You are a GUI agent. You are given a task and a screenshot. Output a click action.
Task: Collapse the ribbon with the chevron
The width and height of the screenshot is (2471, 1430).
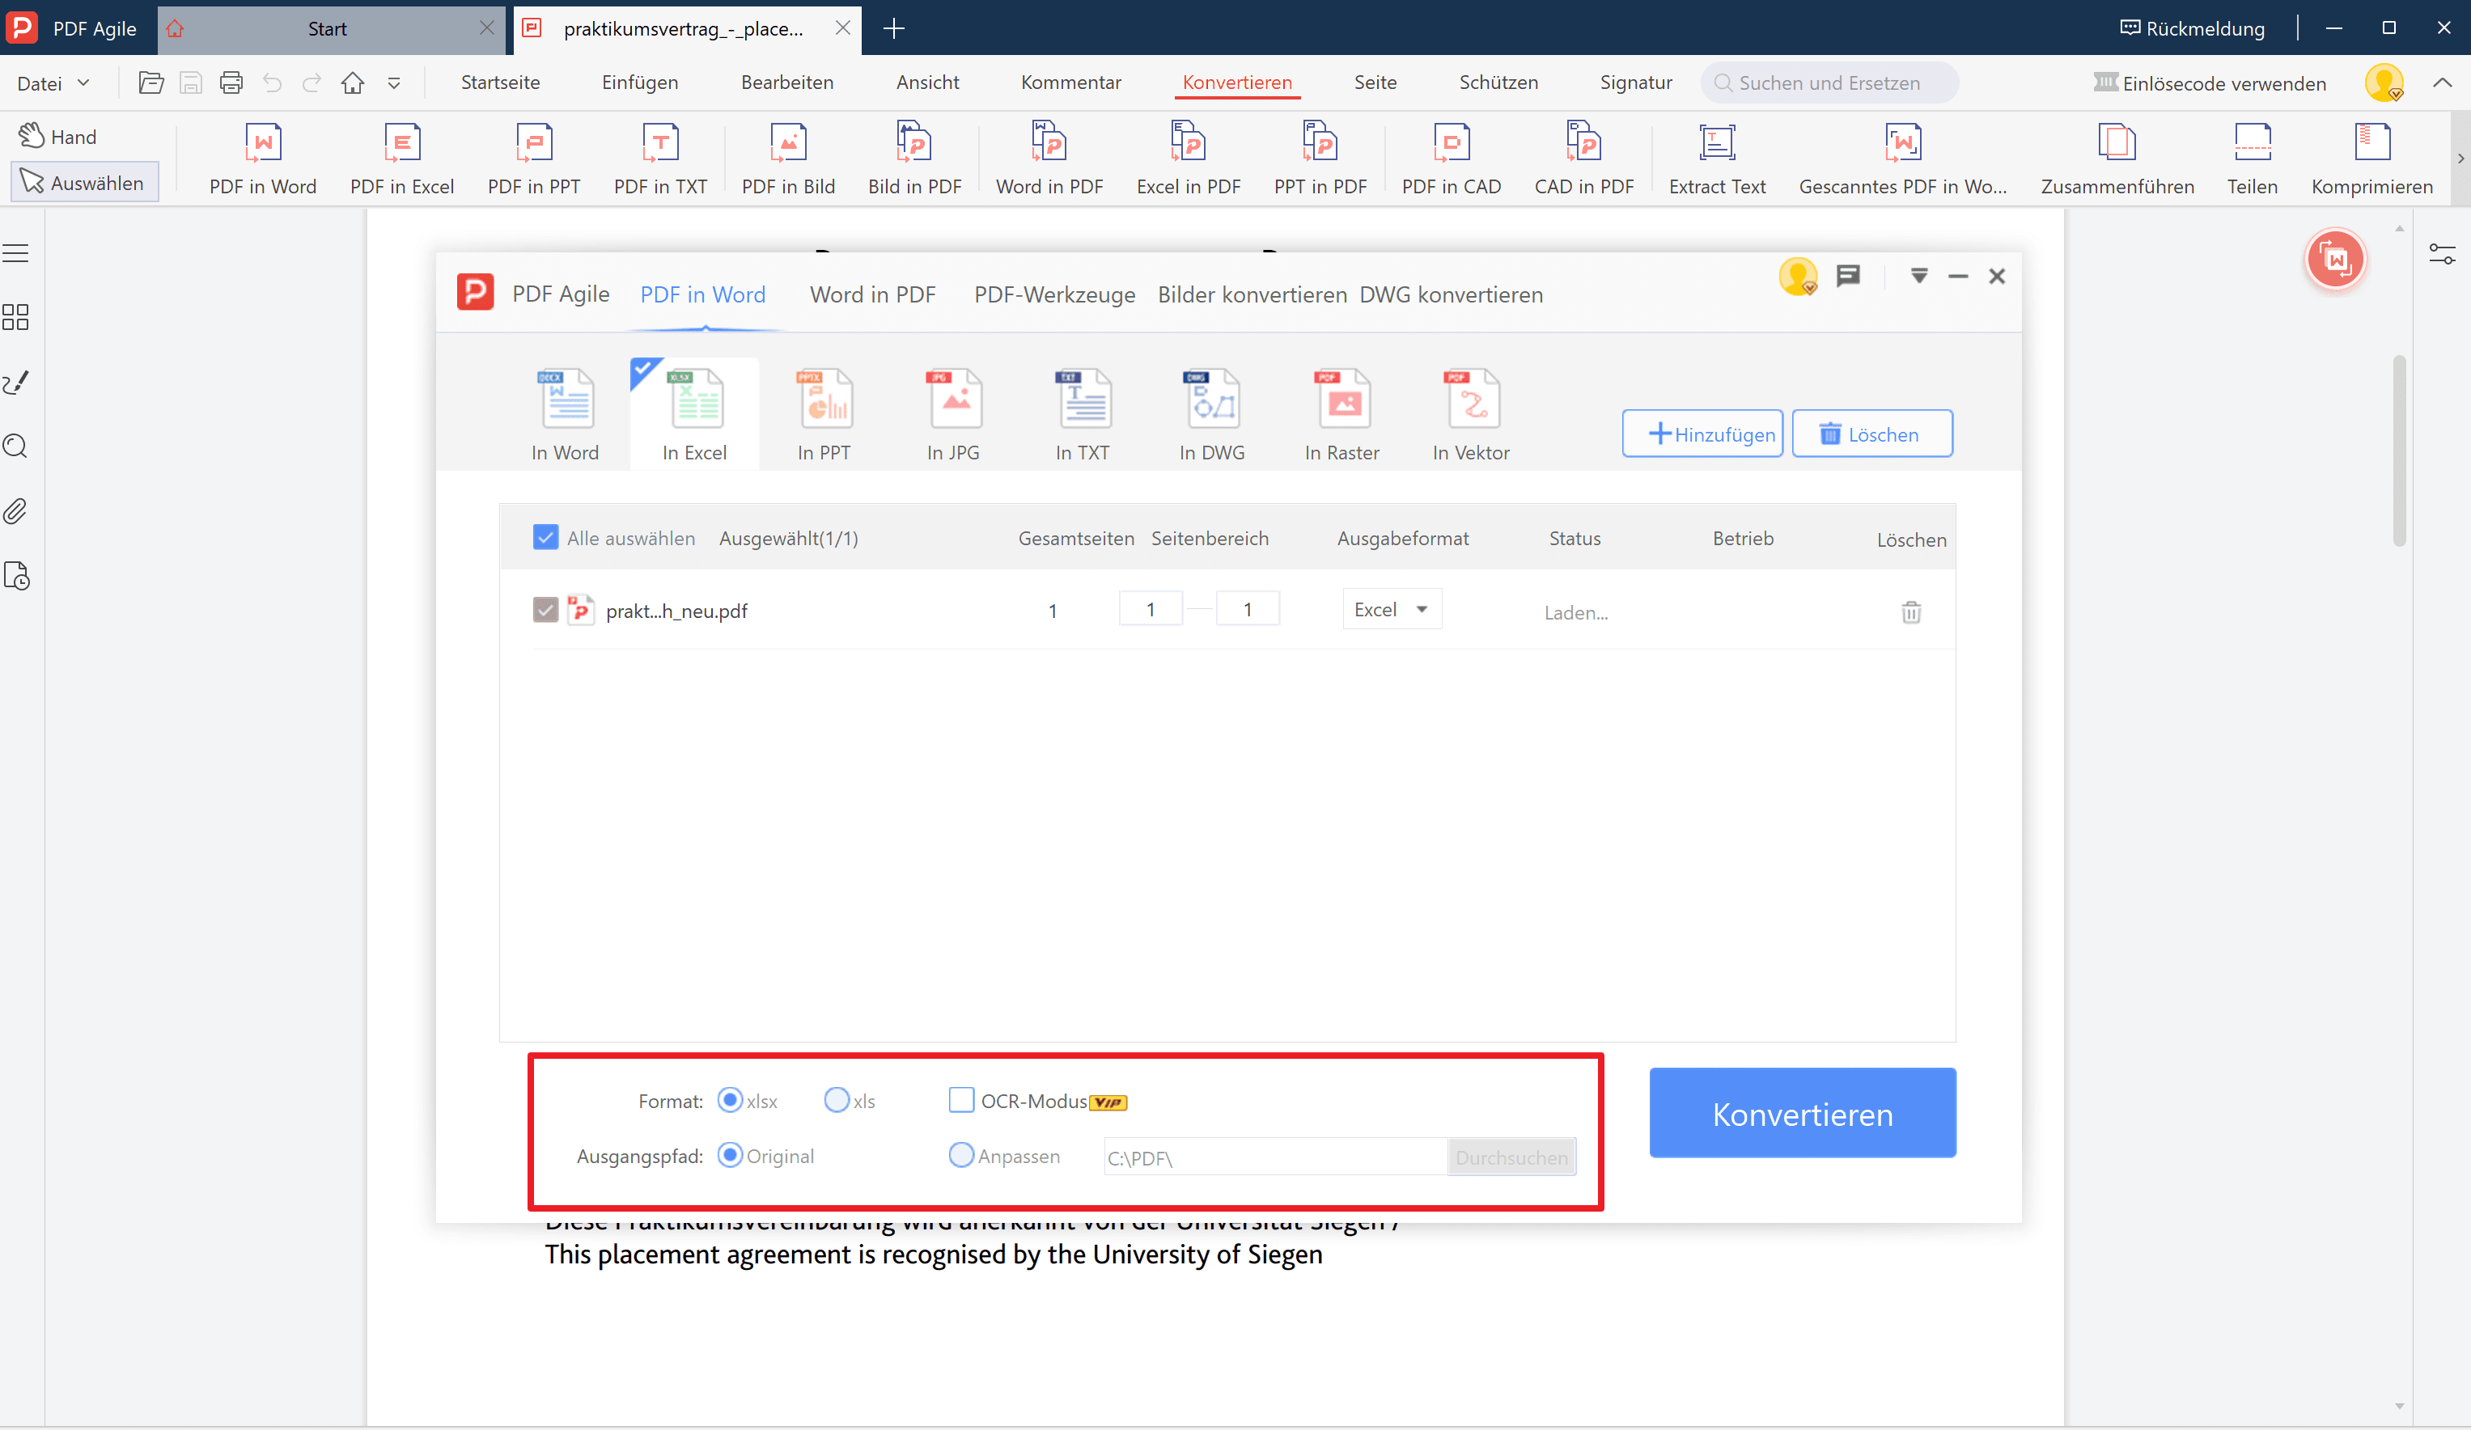(x=2442, y=83)
